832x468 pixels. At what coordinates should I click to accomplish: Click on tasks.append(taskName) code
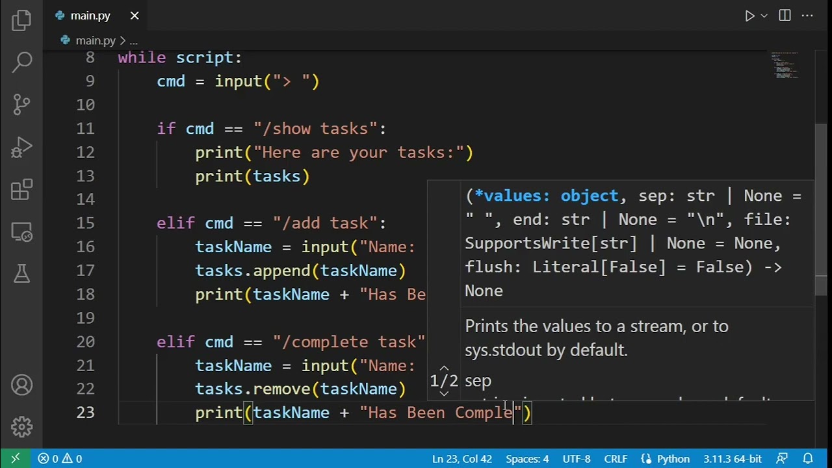tap(300, 270)
